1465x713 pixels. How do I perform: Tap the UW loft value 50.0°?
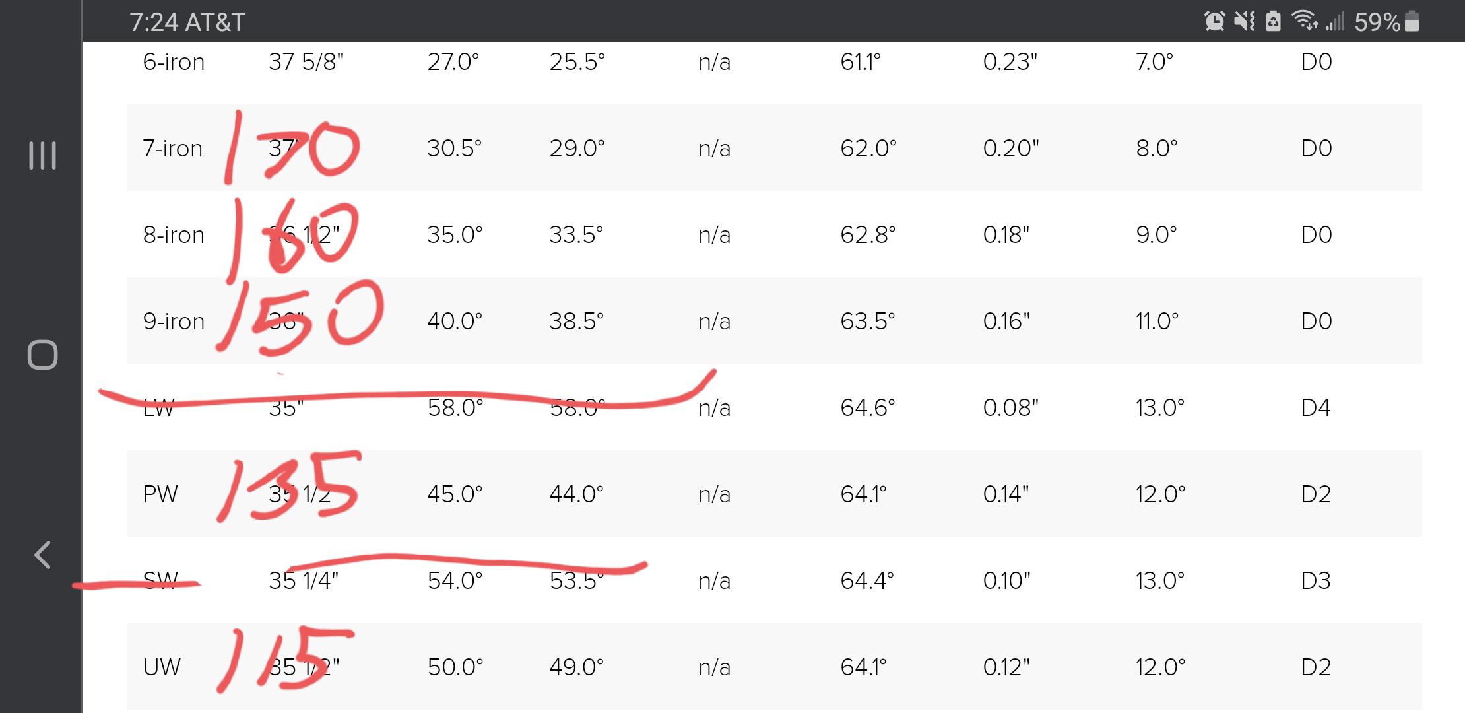coord(454,666)
